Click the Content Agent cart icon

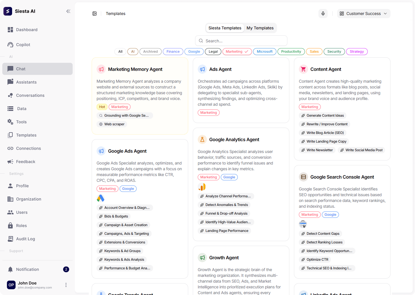coord(303,69)
